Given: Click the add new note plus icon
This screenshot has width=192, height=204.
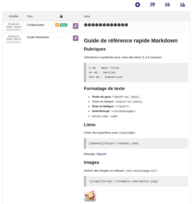Looking at the screenshot, I should pyautogui.click(x=138, y=5).
